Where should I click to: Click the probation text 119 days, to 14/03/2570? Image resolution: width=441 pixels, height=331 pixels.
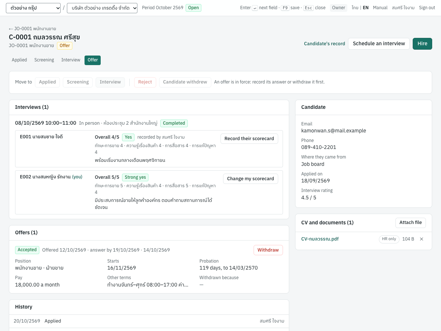point(229,268)
